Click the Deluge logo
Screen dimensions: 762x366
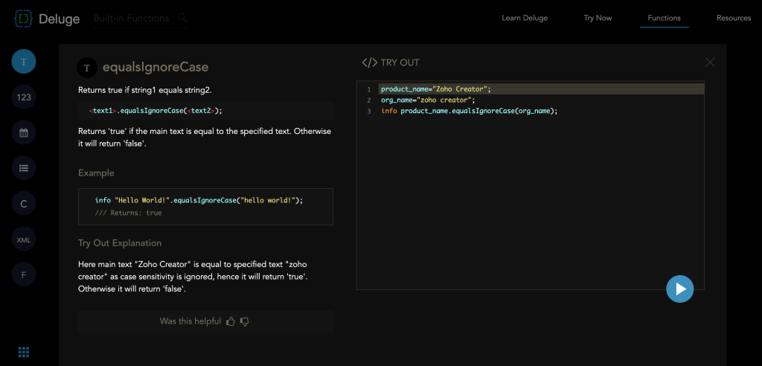47,19
